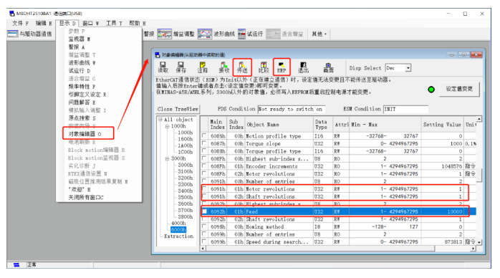Click the 接收 (receive) toolbar icon
The width and height of the screenshot is (500, 278).
point(223,67)
